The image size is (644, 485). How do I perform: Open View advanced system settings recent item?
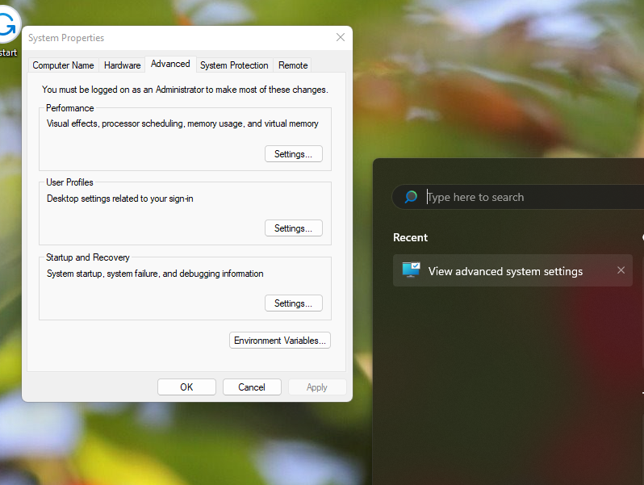512,270
